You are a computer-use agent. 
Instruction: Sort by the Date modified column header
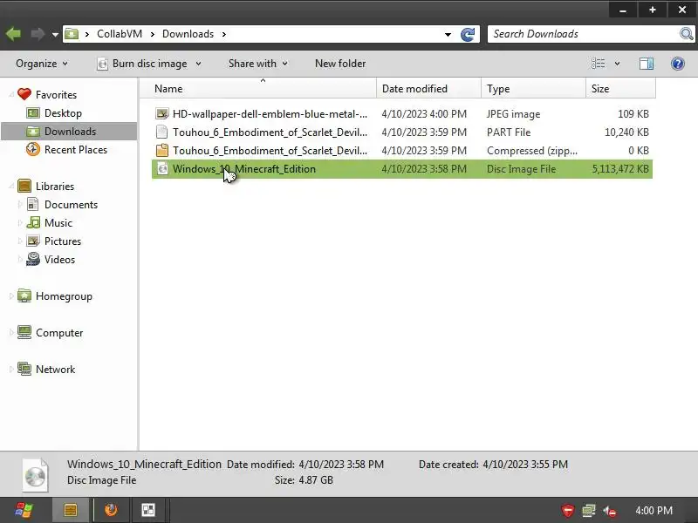[428, 89]
